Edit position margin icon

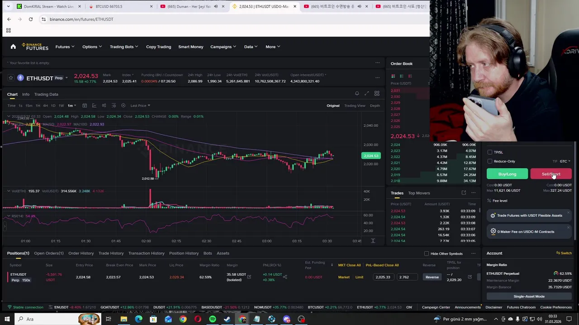pyautogui.click(x=249, y=277)
